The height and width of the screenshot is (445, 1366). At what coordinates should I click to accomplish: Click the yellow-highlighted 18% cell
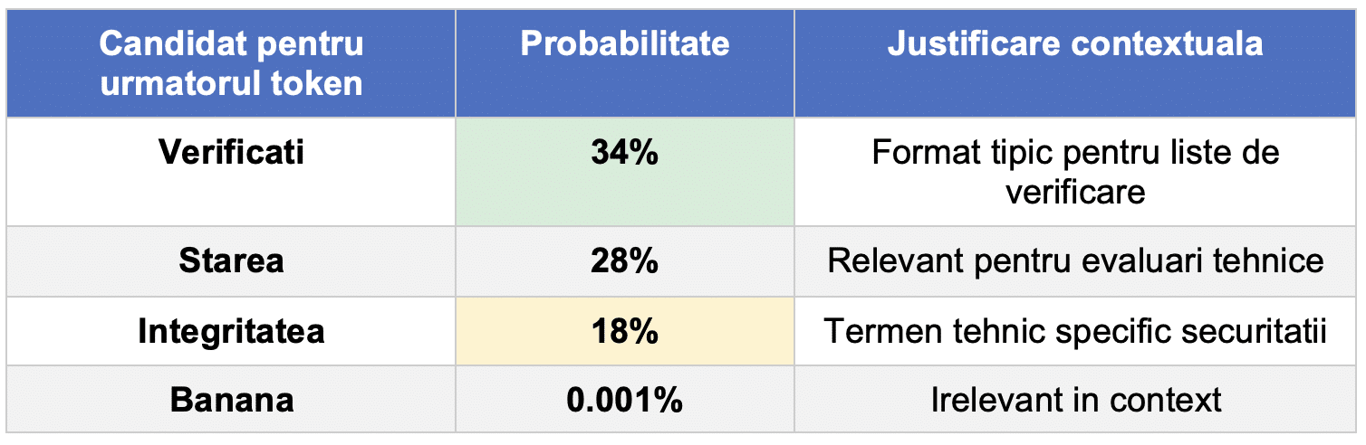click(625, 332)
